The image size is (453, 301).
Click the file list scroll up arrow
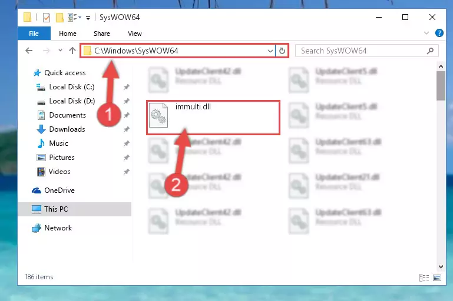441,66
